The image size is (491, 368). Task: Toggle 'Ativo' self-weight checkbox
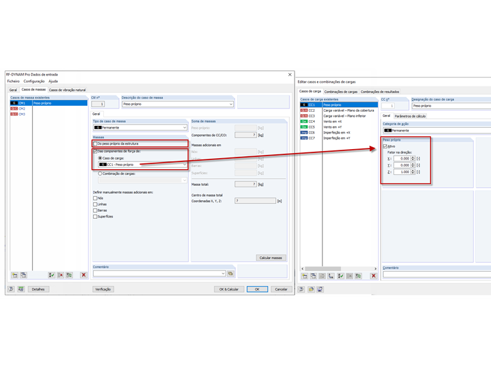pyautogui.click(x=385, y=146)
